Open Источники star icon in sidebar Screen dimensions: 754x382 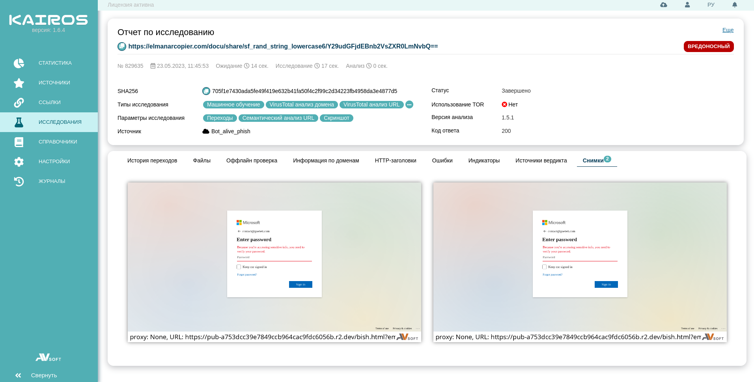point(19,83)
